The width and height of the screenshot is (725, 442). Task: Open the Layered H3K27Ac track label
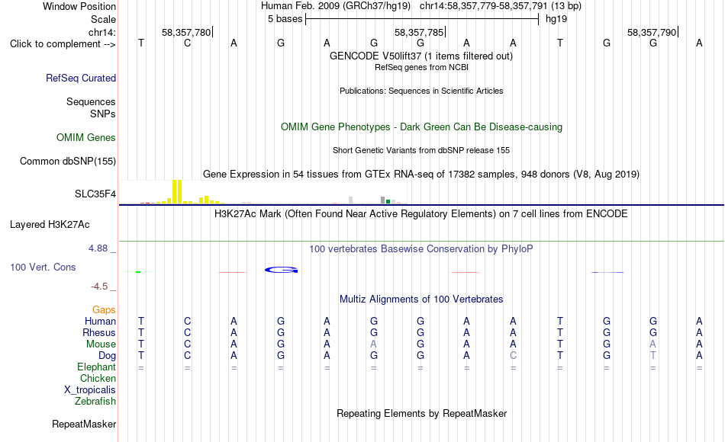(50, 225)
